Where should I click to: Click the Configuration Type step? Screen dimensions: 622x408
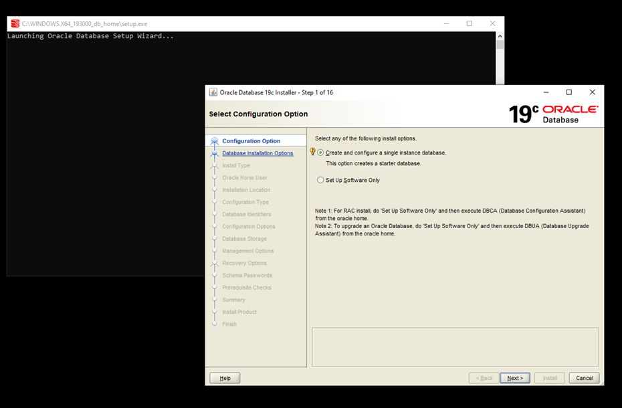click(245, 202)
